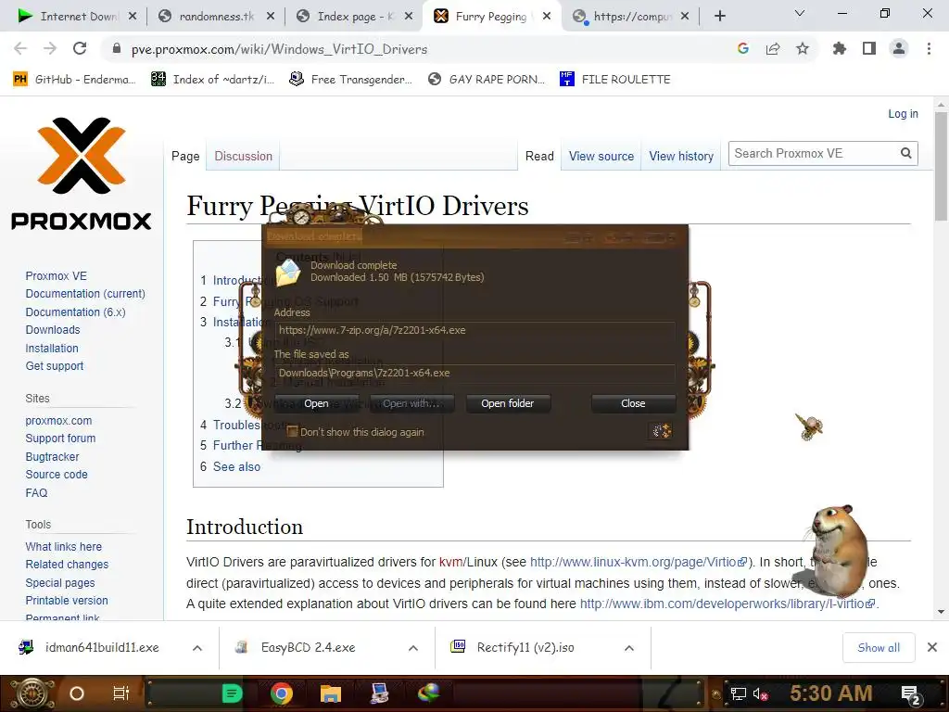Viewport: 949px width, 712px height.
Task: Click the 5:30 AM taskbar clock
Action: coord(830,693)
